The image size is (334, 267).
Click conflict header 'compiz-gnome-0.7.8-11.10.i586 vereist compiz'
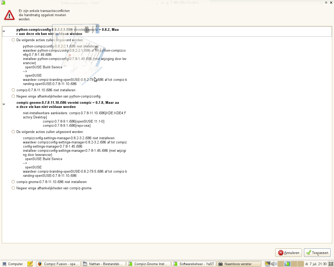68,105
